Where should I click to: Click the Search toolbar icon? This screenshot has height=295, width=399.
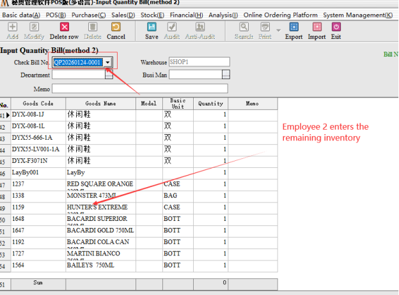coord(244,27)
